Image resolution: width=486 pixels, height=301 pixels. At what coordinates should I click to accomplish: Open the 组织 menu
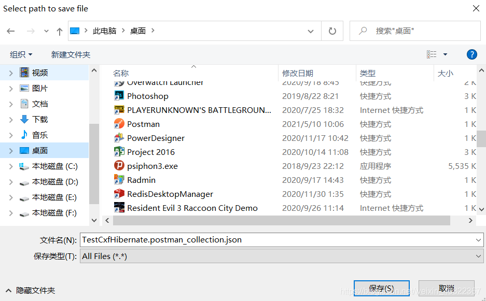(21, 55)
